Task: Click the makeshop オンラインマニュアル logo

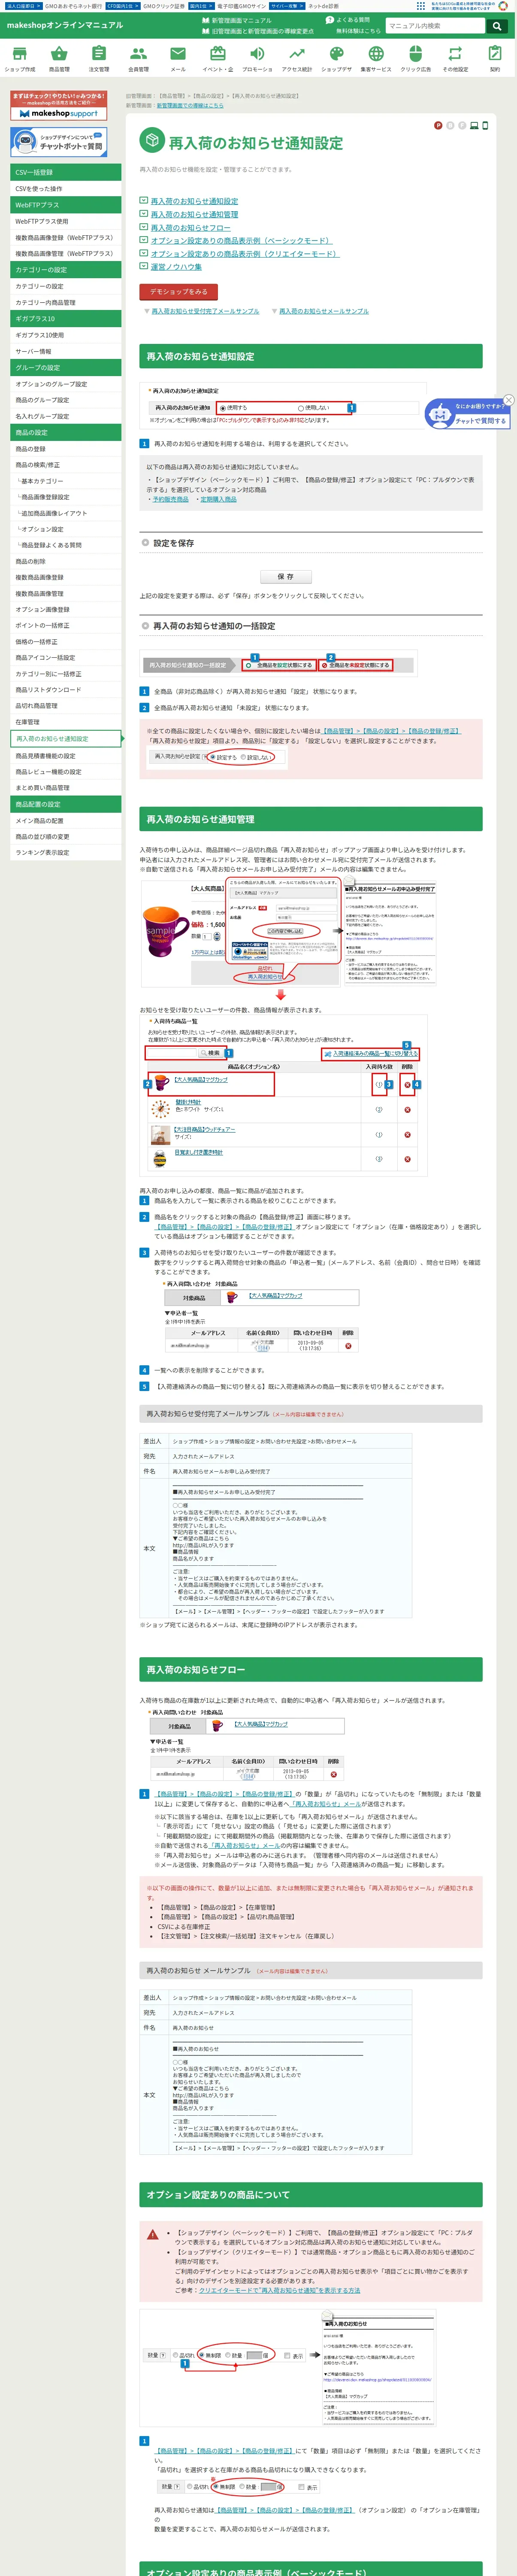Action: pos(64,25)
